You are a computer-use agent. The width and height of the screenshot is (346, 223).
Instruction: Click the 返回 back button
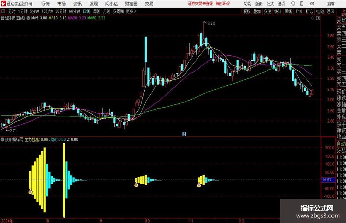[x=330, y=11]
